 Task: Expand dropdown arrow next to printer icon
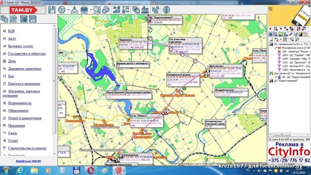point(91,10)
